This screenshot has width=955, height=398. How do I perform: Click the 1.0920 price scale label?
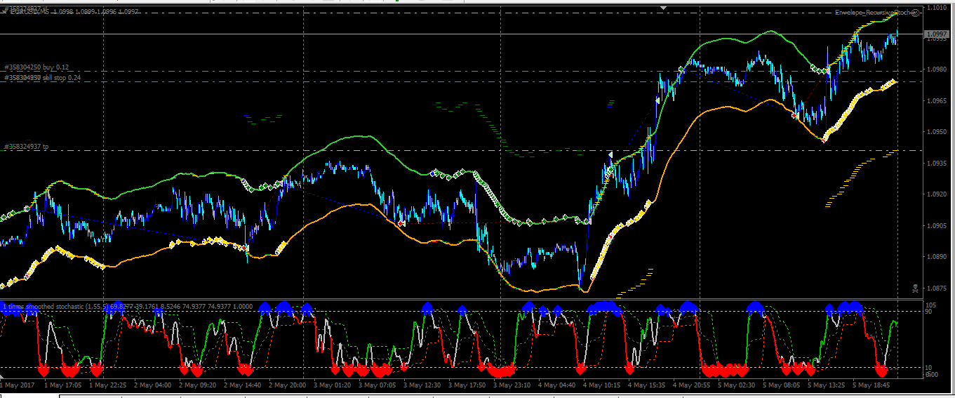pyautogui.click(x=935, y=194)
